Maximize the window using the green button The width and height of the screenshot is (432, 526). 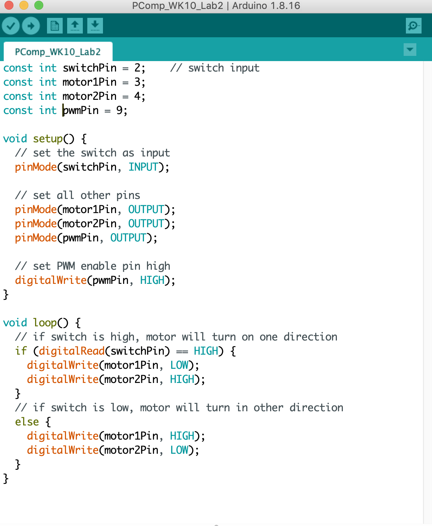(38, 5)
